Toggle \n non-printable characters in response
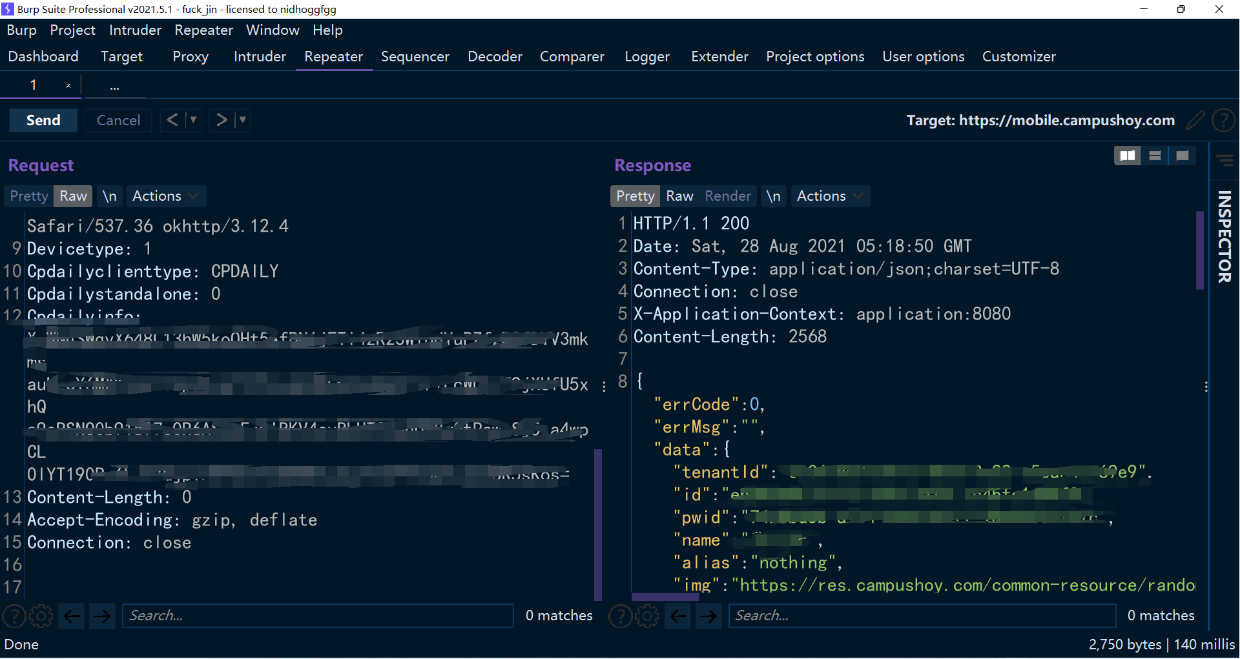1240x659 pixels. coord(773,196)
